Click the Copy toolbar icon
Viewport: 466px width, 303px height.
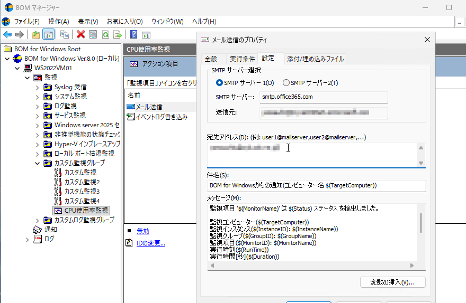64,35
